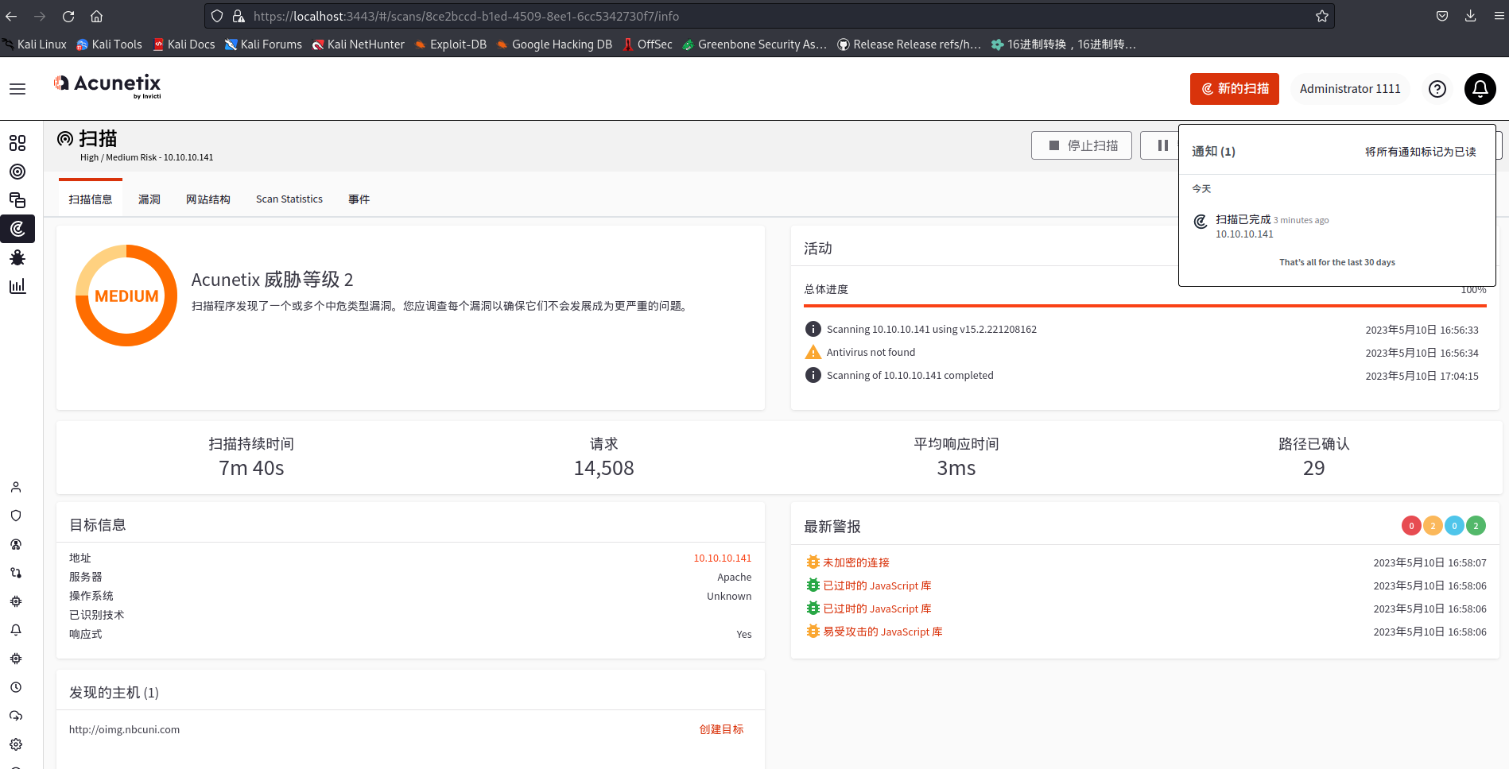Pause the scan with pause button
Image resolution: width=1509 pixels, height=769 pixels.
[x=1162, y=145]
